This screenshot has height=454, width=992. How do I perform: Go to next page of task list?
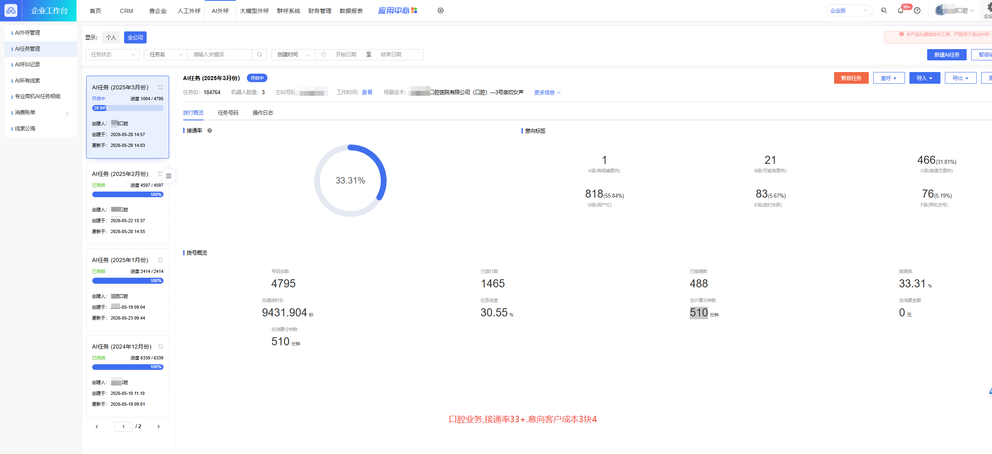click(158, 427)
